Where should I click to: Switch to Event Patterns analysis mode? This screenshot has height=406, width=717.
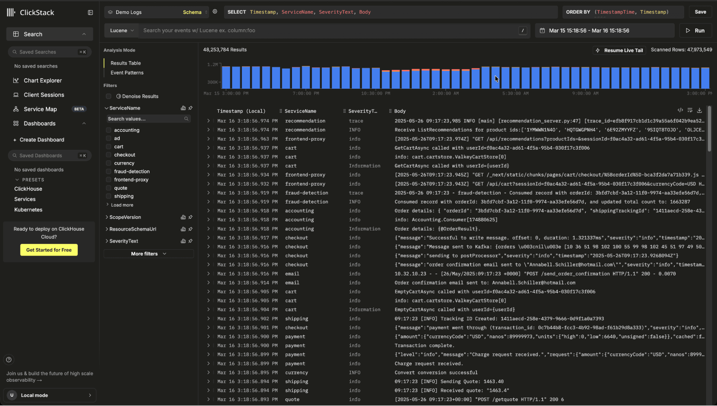pos(127,73)
